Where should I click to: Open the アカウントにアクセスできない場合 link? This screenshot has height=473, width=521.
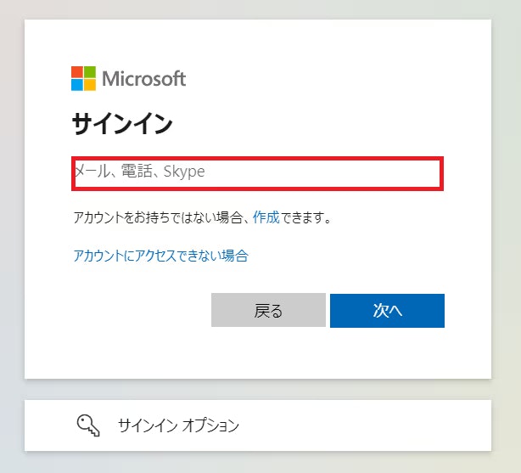(x=161, y=256)
